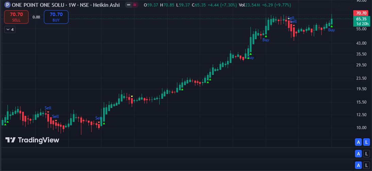The height and width of the screenshot is (171, 372).
Task: Click the red 70.70 SELL button
Action: 16,17
